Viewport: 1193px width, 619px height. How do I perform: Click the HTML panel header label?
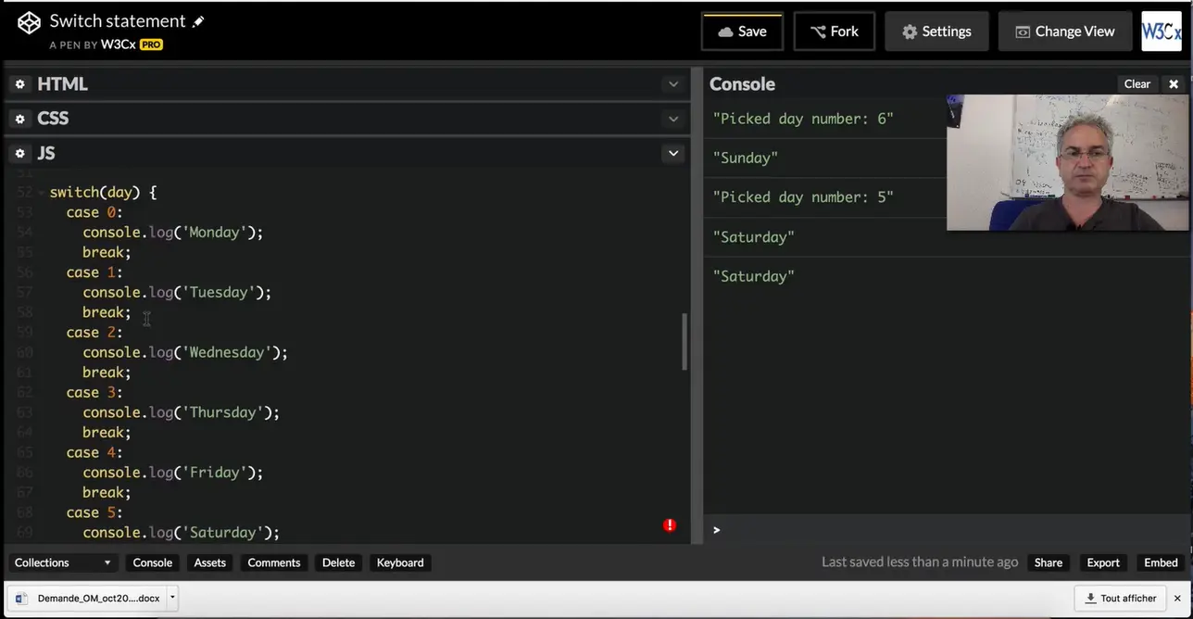(x=62, y=84)
